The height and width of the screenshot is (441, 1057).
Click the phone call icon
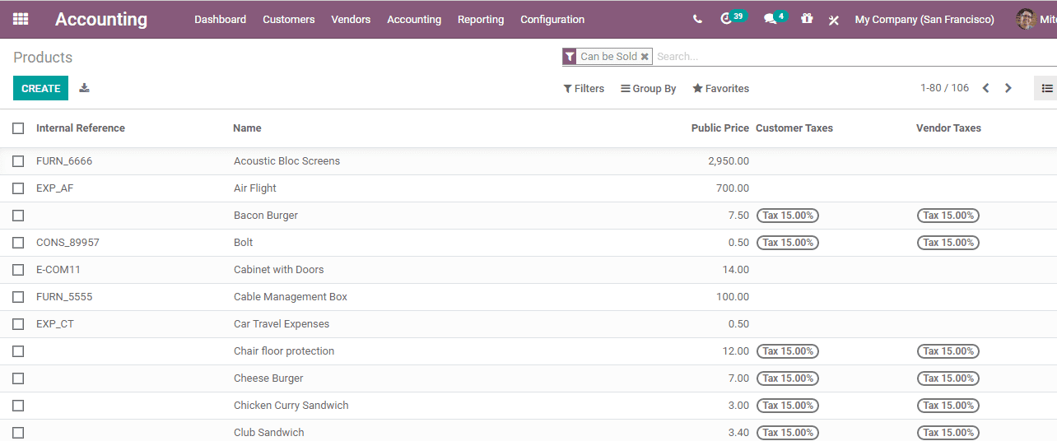(697, 19)
